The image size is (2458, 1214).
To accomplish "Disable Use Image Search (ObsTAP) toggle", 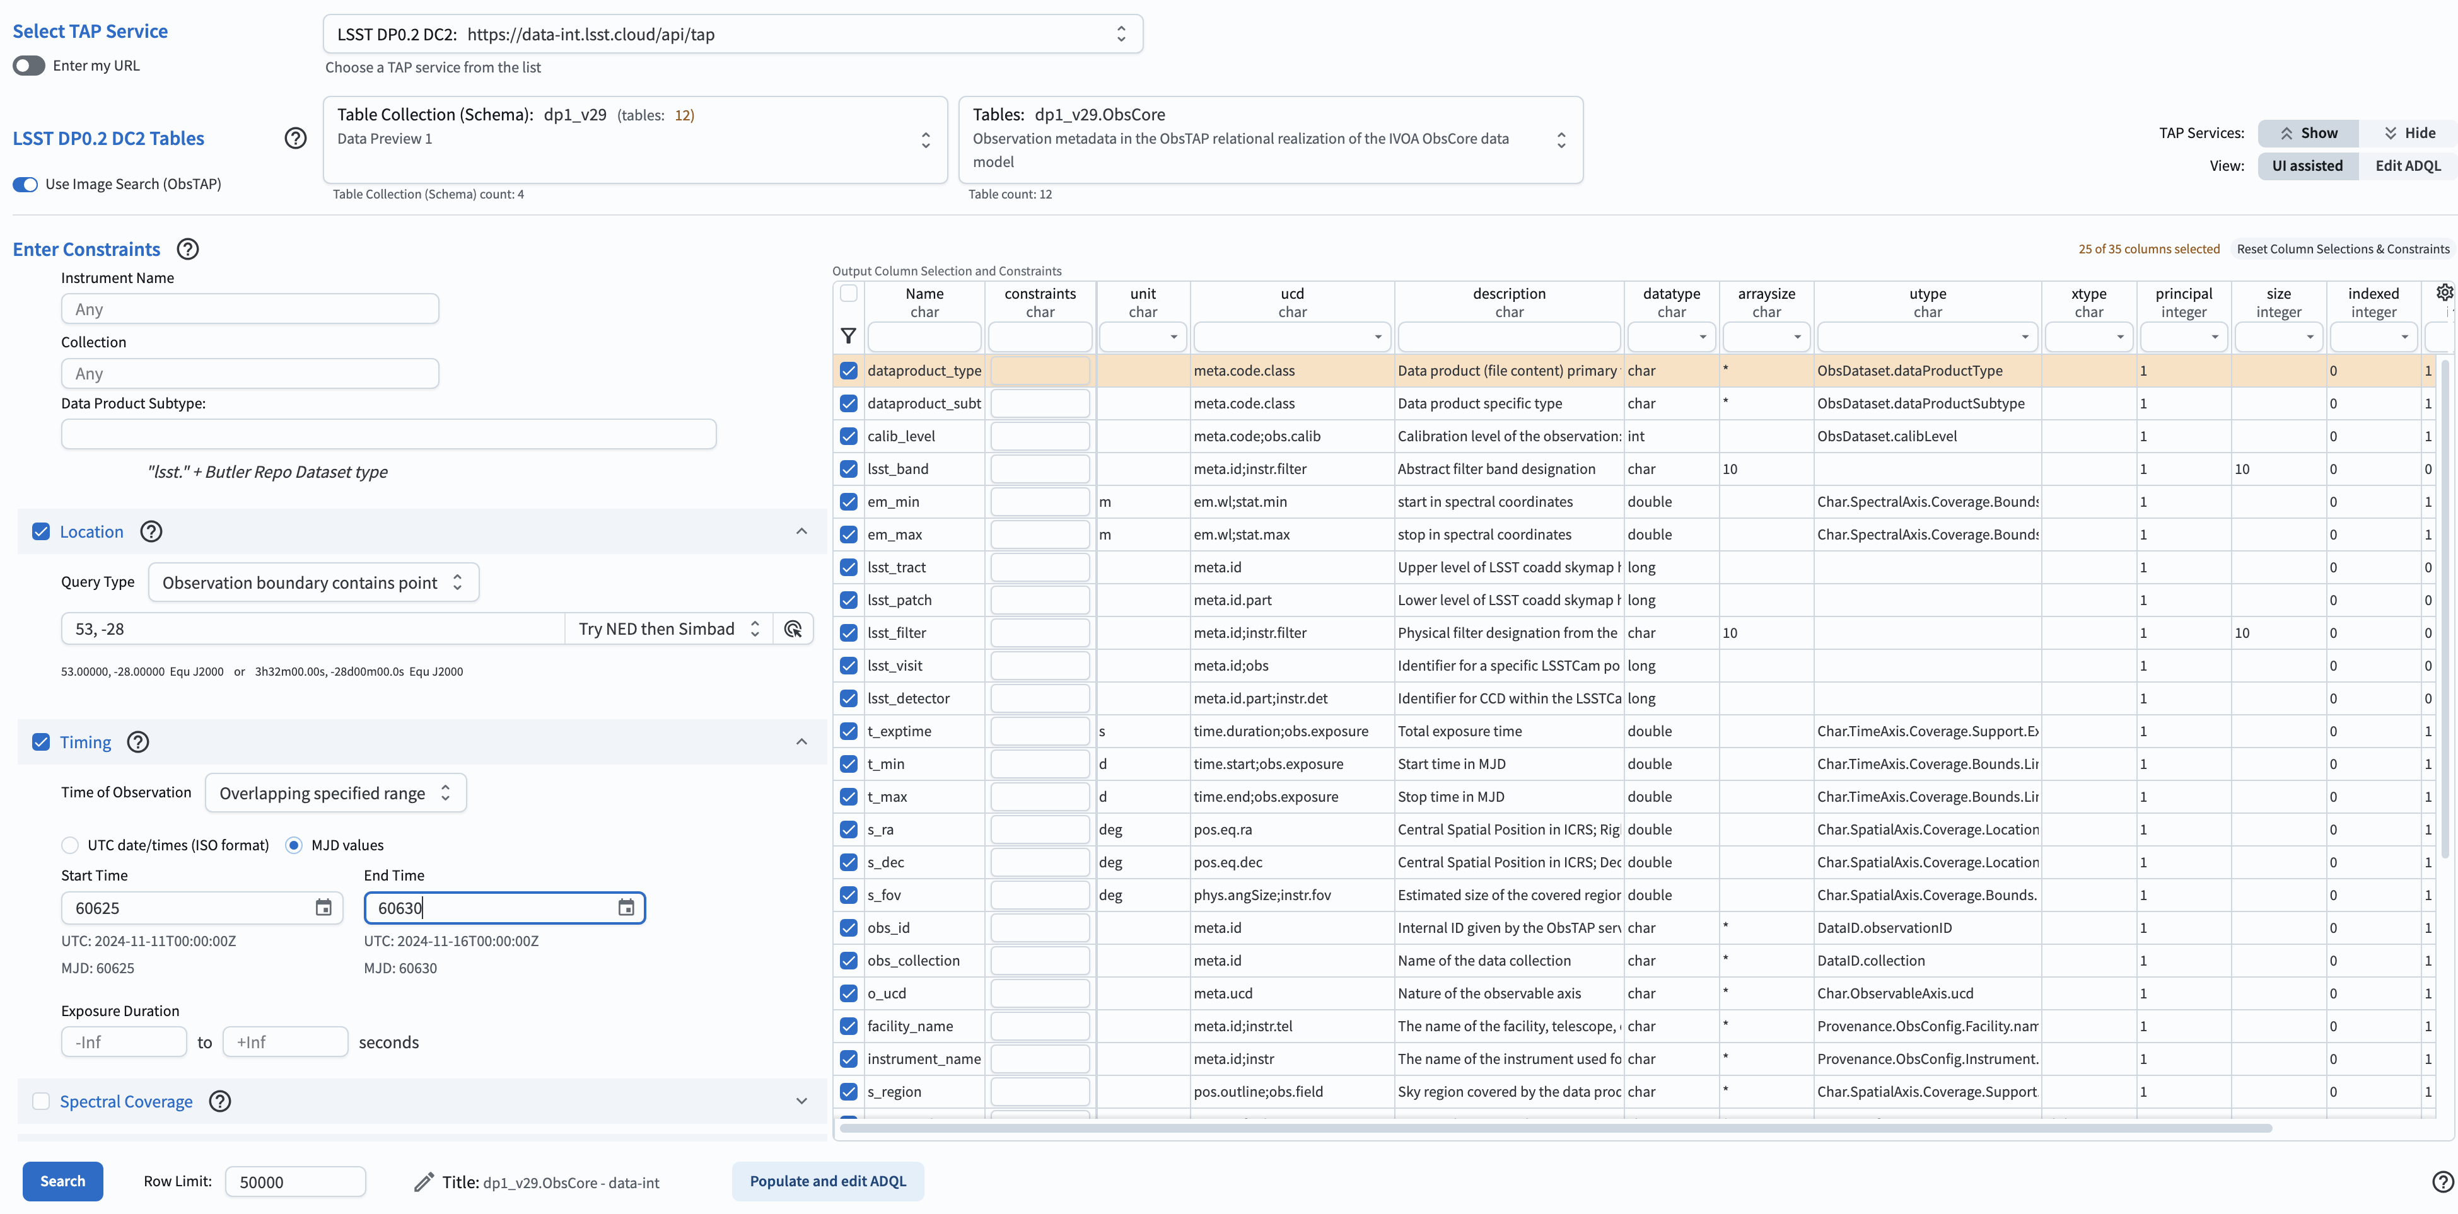I will (x=26, y=184).
